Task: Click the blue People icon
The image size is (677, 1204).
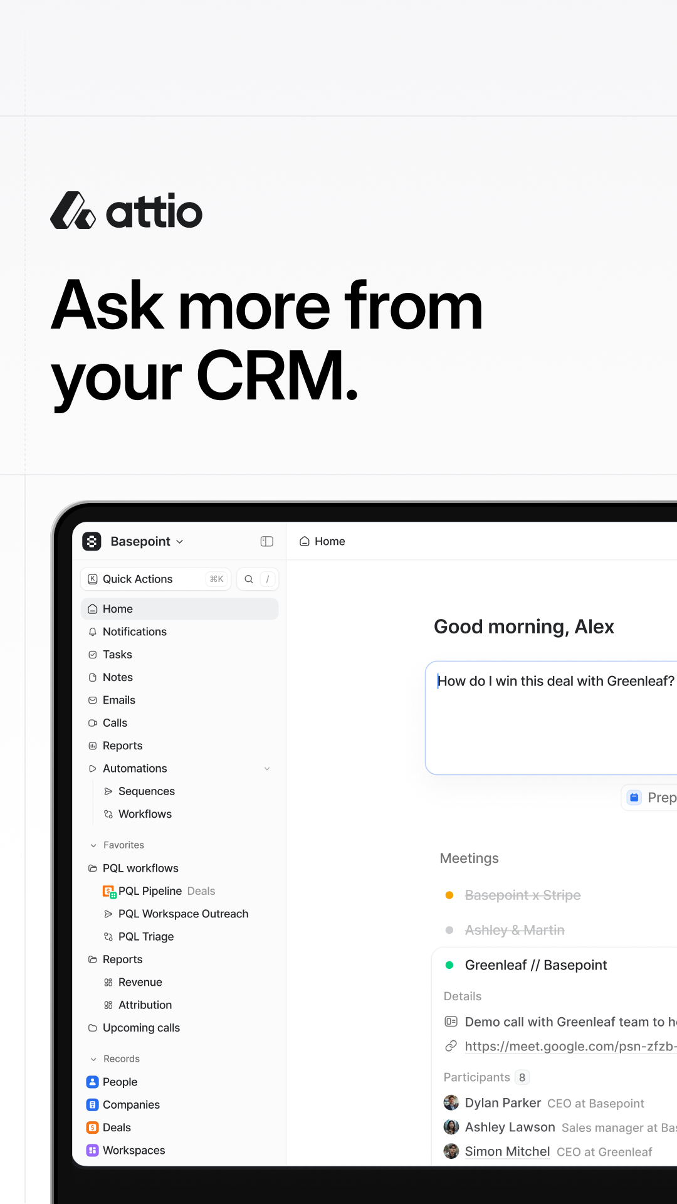Action: coord(93,1082)
